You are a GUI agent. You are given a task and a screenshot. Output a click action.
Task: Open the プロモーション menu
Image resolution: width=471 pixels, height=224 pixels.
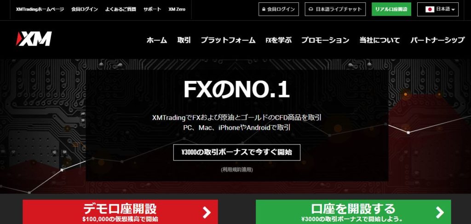pos(325,40)
